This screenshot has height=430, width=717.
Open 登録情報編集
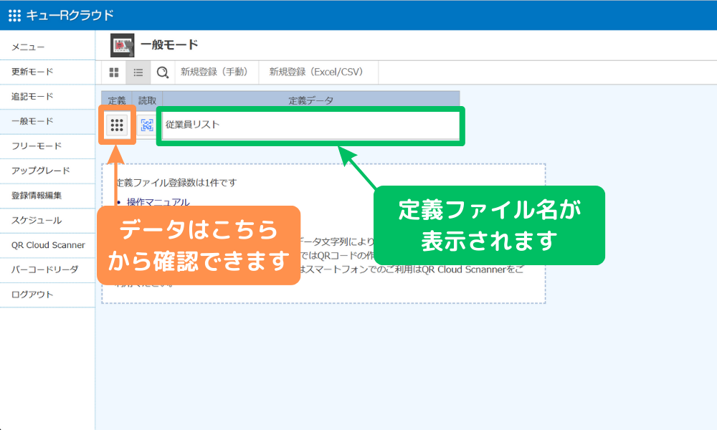coord(47,195)
